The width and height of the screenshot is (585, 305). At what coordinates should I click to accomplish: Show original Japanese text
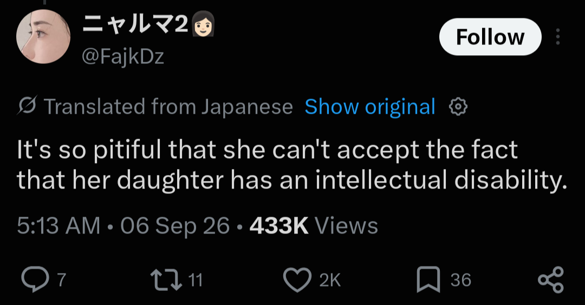(x=370, y=107)
